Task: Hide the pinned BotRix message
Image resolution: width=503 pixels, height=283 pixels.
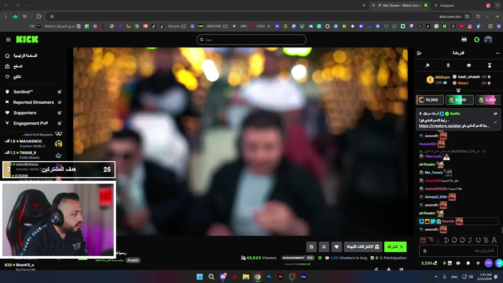Action: tap(496, 114)
